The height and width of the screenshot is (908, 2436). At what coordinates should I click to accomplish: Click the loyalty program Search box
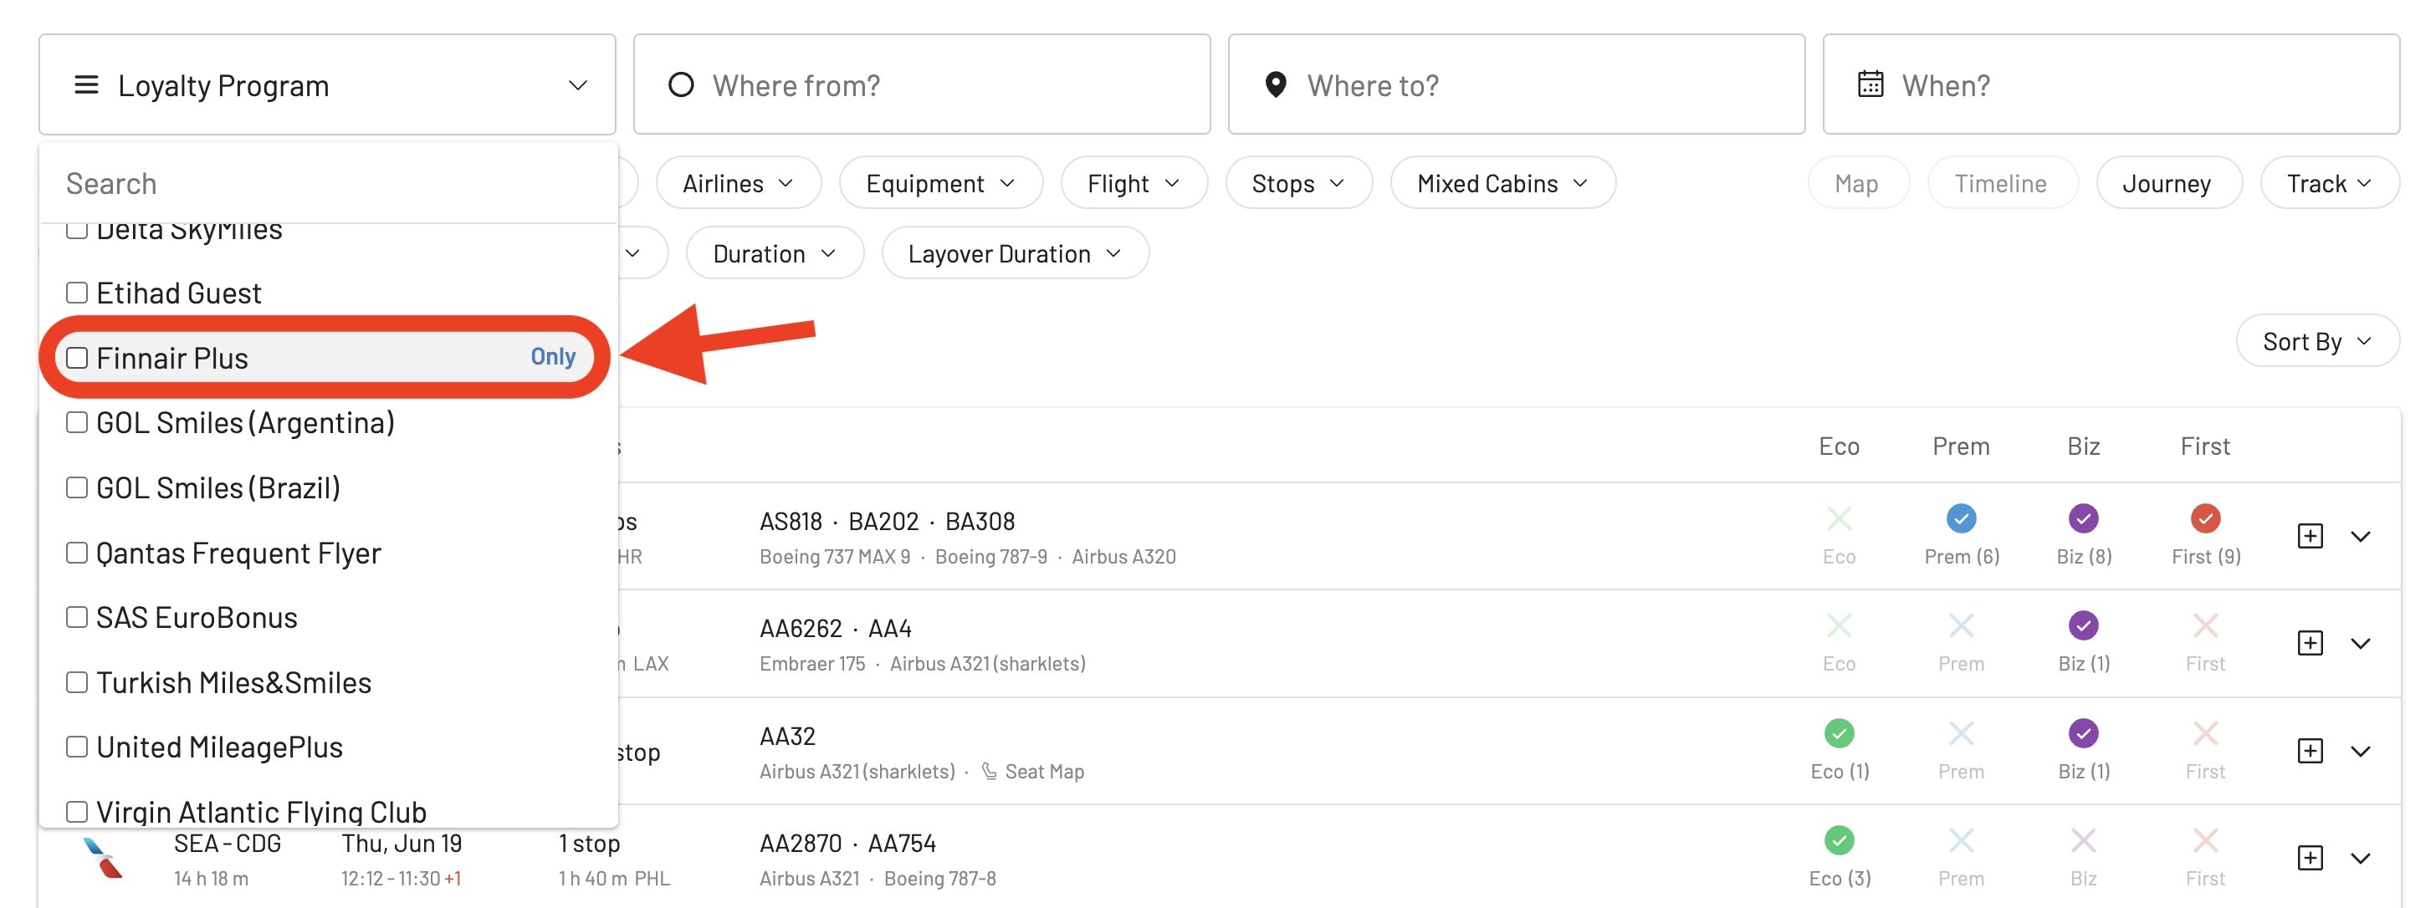tap(327, 183)
